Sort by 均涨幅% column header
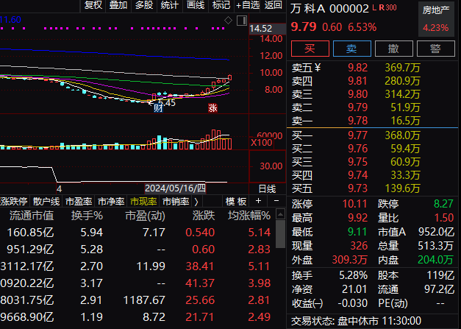Viewport: 461px width, 329px height. (x=249, y=216)
